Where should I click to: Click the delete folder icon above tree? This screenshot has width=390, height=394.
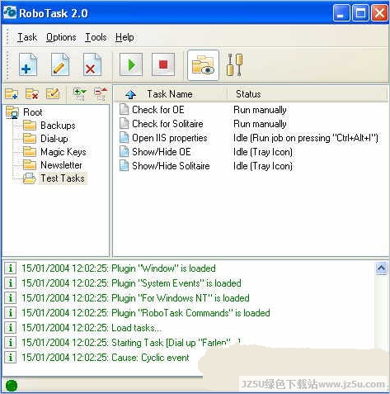[31, 93]
